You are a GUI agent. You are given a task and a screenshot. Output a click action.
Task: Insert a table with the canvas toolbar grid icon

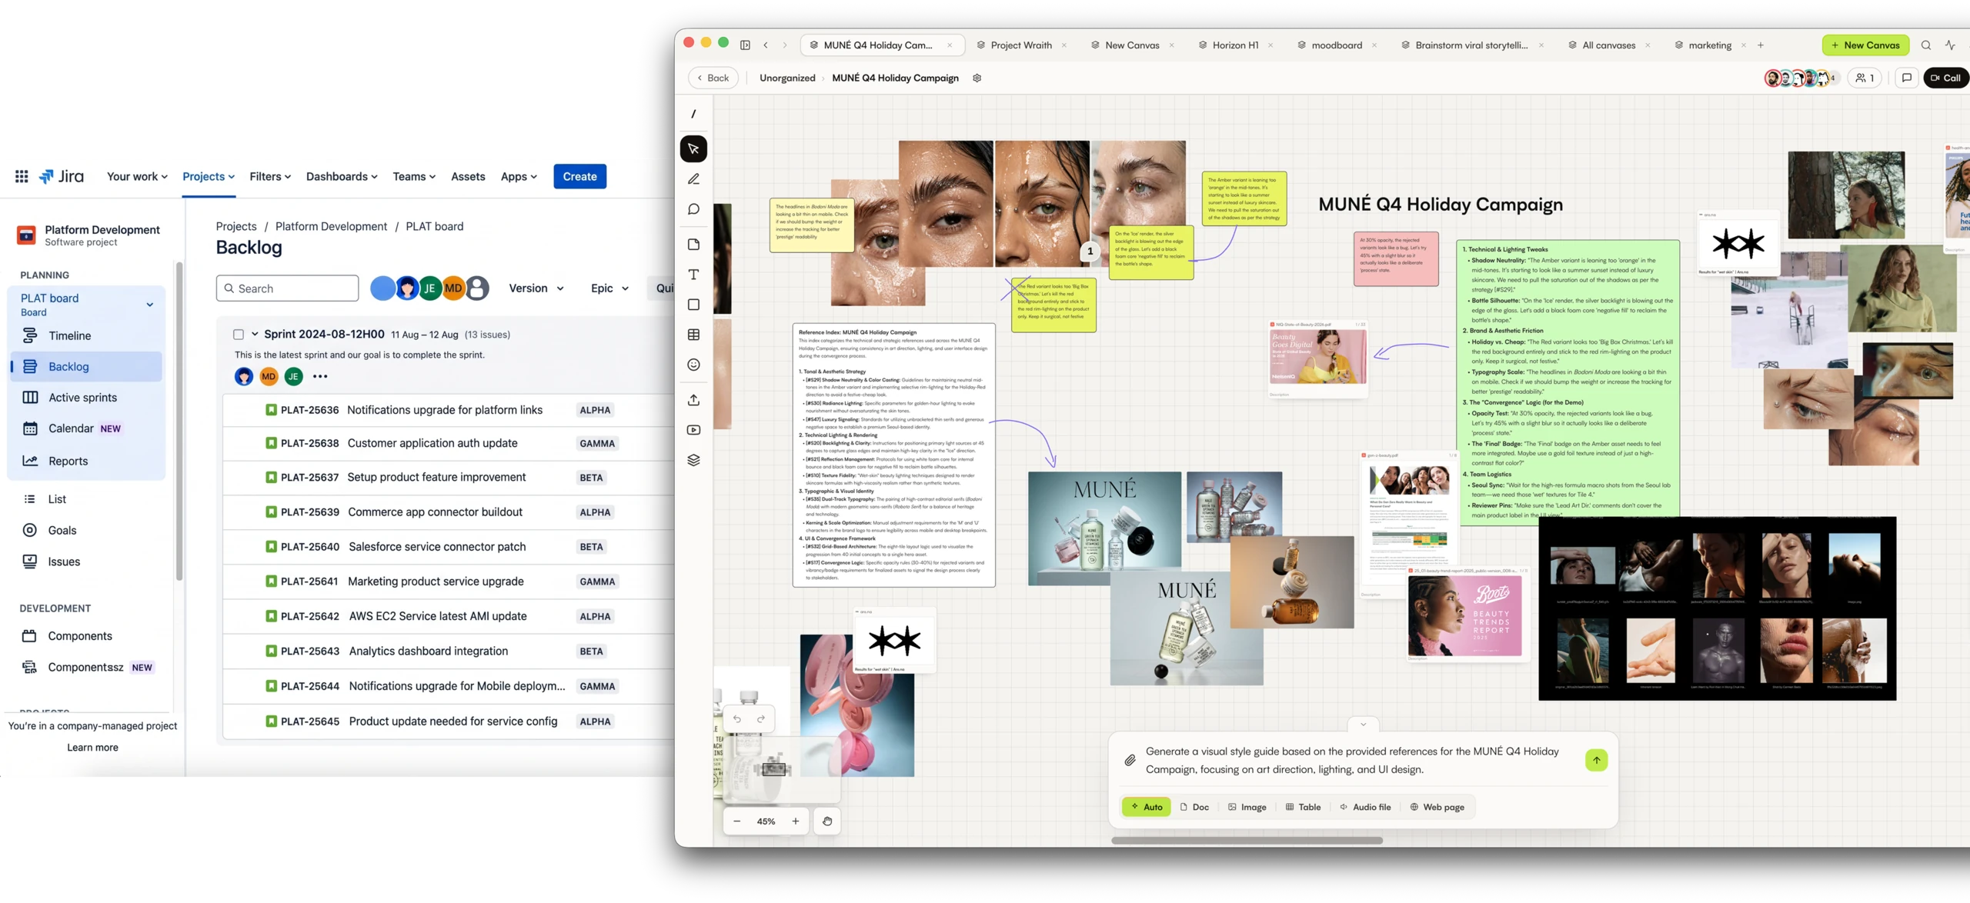pos(693,335)
